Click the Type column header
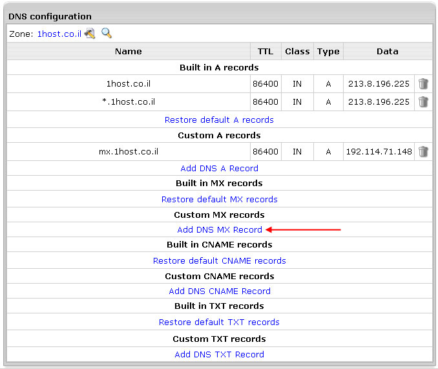This screenshot has width=438, height=369. pos(328,51)
